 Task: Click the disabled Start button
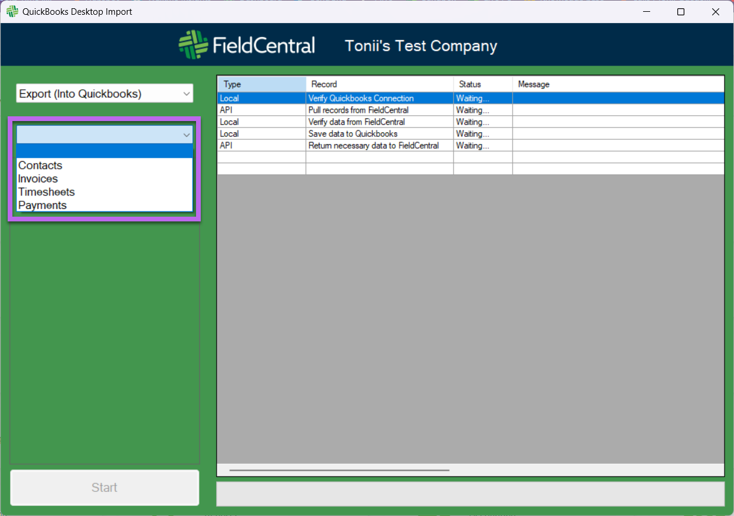click(x=105, y=488)
